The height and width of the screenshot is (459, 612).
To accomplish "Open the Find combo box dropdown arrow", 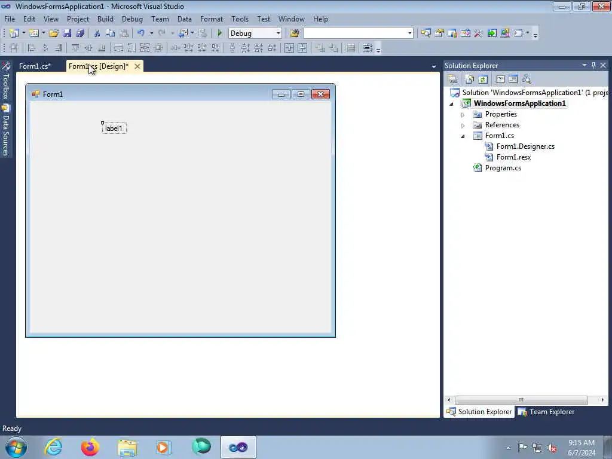I will tap(409, 33).
